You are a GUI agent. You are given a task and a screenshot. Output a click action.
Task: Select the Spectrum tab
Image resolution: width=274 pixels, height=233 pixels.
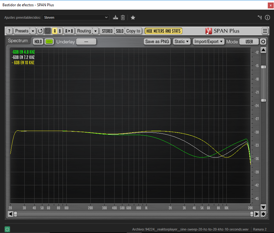18,41
